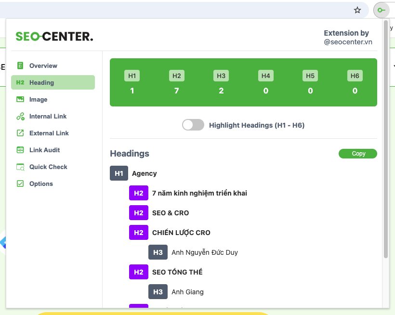Click the @seocenter.vn link

pyautogui.click(x=348, y=42)
